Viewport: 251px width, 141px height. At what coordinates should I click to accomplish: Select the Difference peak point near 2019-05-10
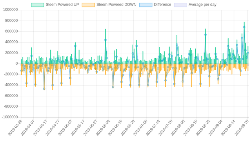click(x=75, y=46)
